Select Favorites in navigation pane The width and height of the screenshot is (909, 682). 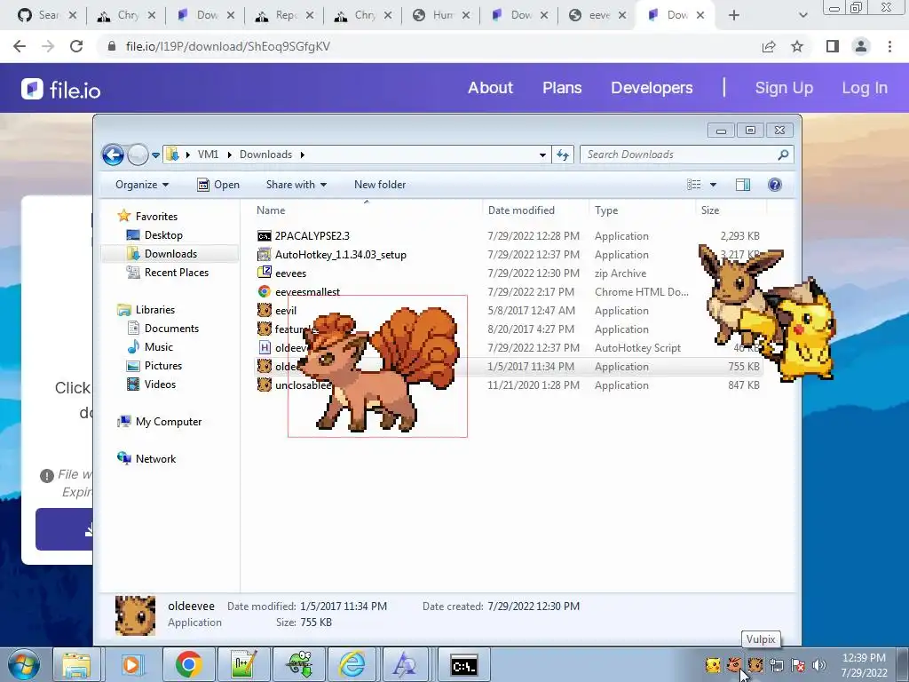(148, 217)
